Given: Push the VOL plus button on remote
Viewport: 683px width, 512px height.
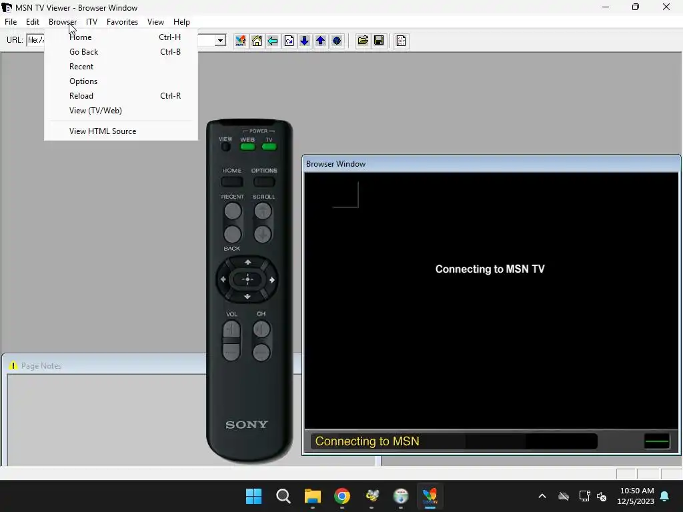Looking at the screenshot, I should [x=231, y=329].
